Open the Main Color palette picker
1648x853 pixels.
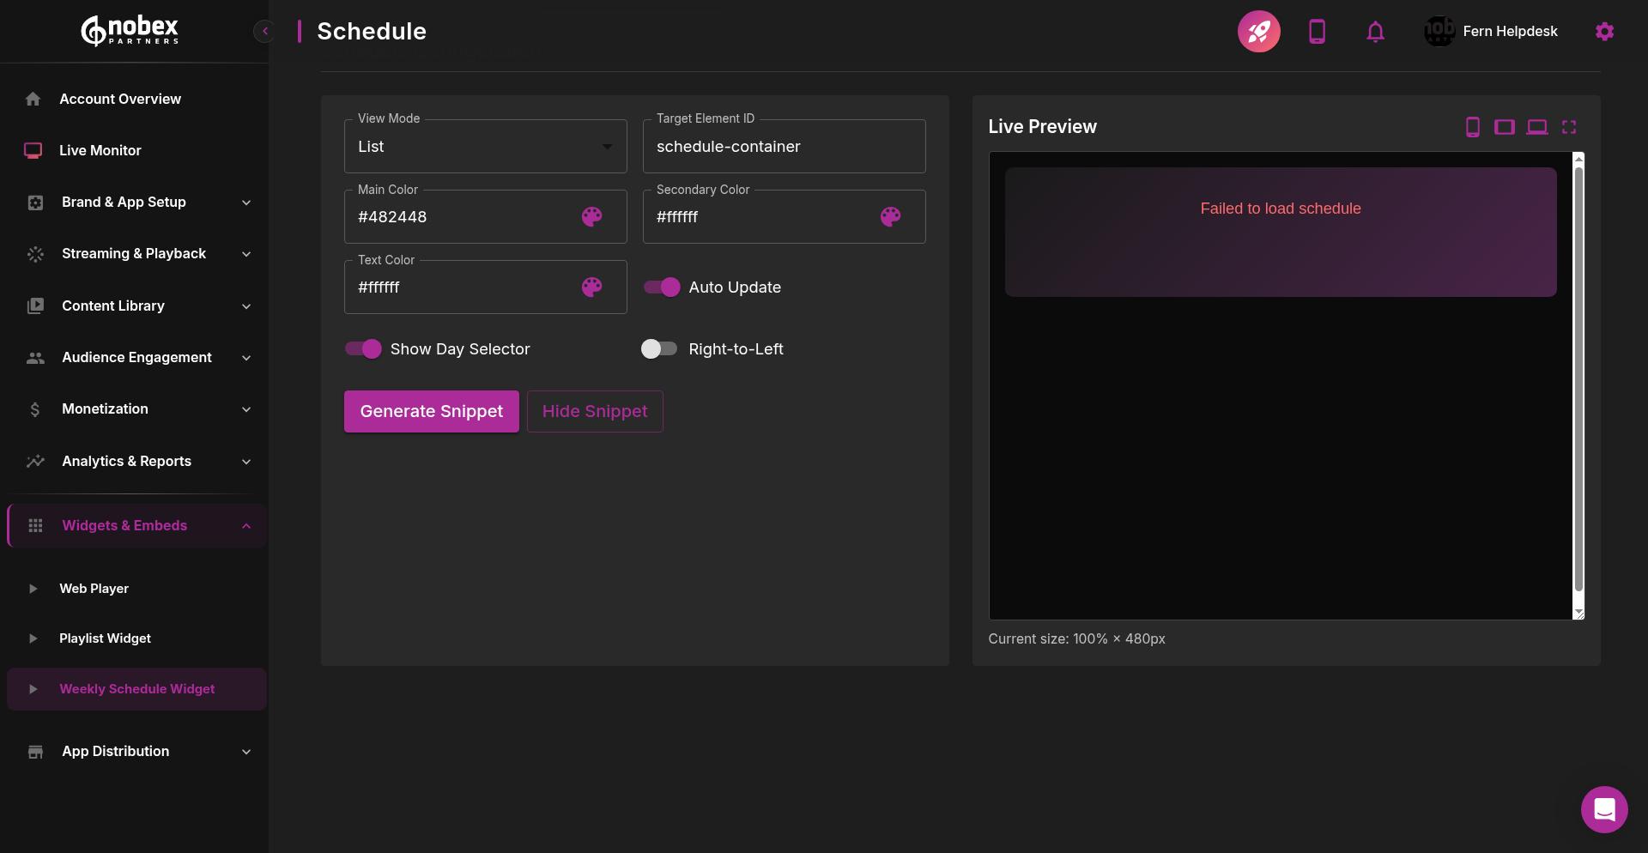pos(591,216)
